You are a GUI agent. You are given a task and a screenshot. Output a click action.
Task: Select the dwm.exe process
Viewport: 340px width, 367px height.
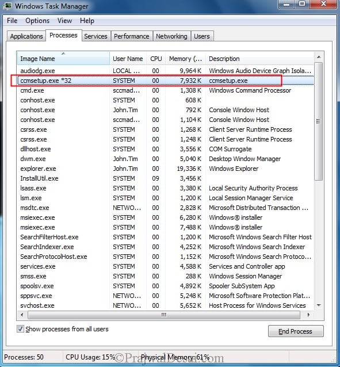coord(166,159)
